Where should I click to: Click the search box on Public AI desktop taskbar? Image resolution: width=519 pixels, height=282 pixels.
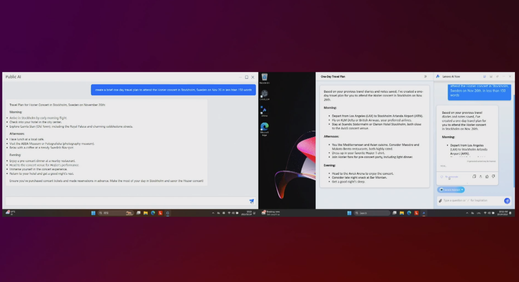click(116, 213)
